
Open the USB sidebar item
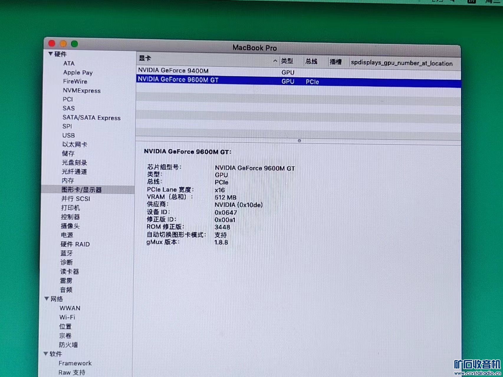[x=68, y=135]
